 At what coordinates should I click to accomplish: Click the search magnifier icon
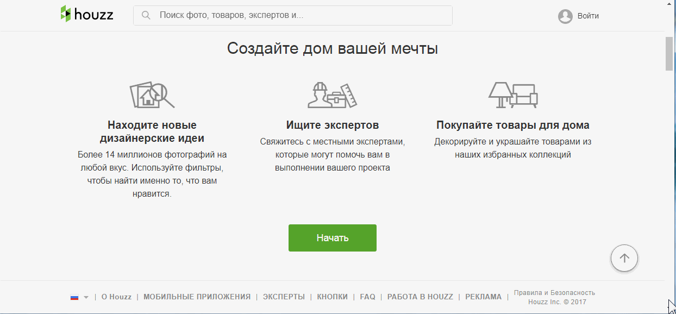pos(146,15)
